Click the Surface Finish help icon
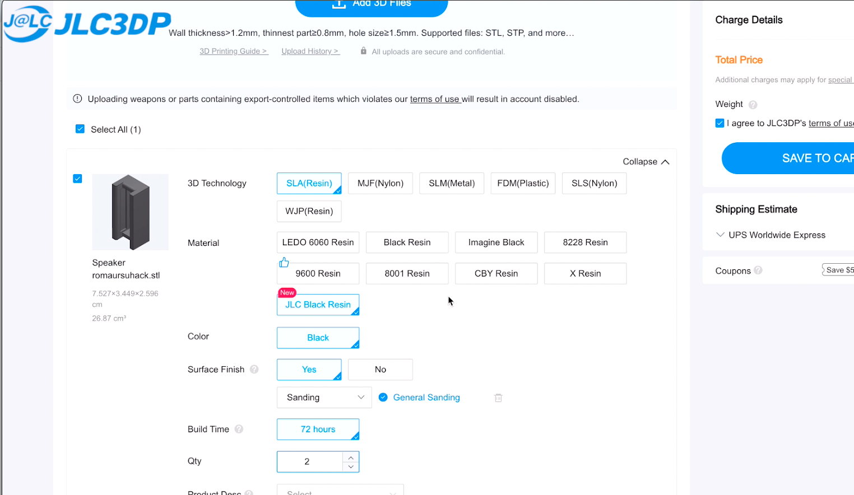This screenshot has height=495, width=854. pyautogui.click(x=254, y=370)
